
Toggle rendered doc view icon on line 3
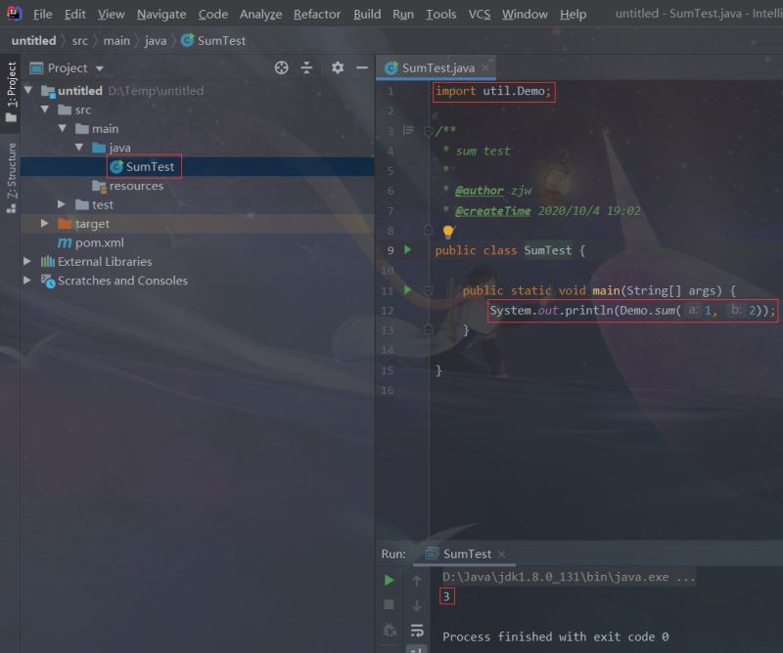[408, 131]
